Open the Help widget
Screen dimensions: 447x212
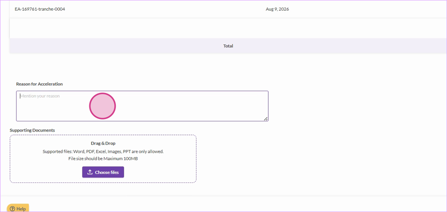pyautogui.click(x=18, y=209)
